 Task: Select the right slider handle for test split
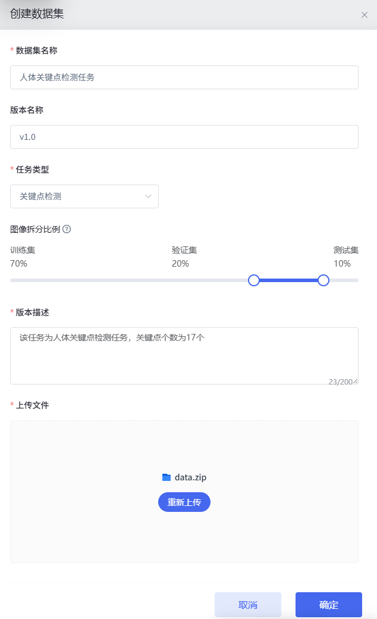pyautogui.click(x=323, y=280)
